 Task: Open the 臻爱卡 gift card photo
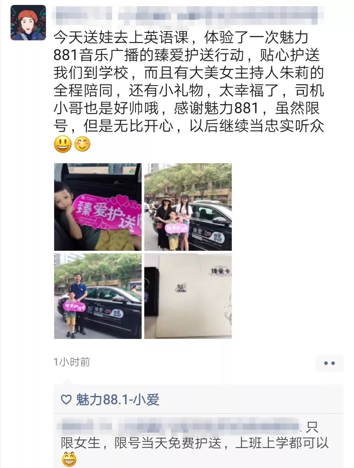pyautogui.click(x=188, y=296)
